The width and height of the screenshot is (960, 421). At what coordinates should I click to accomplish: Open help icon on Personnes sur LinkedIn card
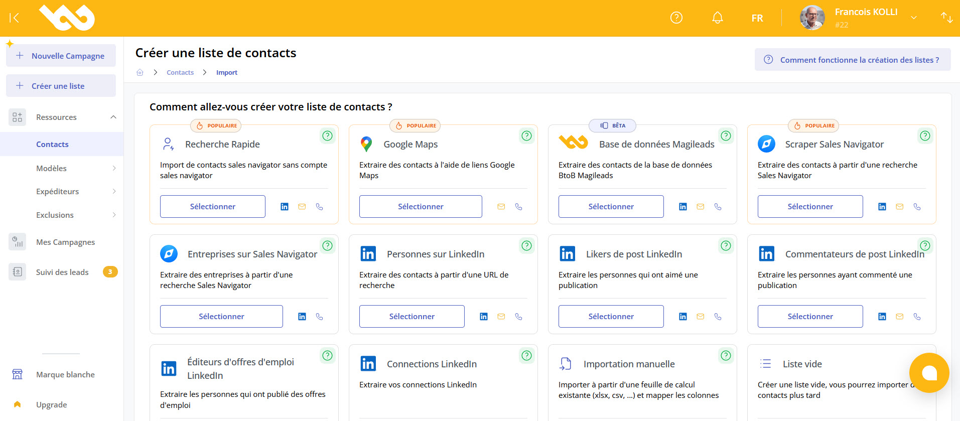coord(526,245)
